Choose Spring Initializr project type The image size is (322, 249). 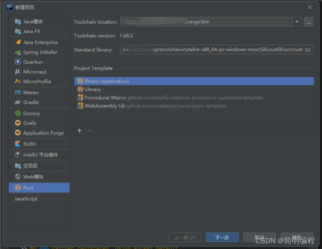click(39, 52)
